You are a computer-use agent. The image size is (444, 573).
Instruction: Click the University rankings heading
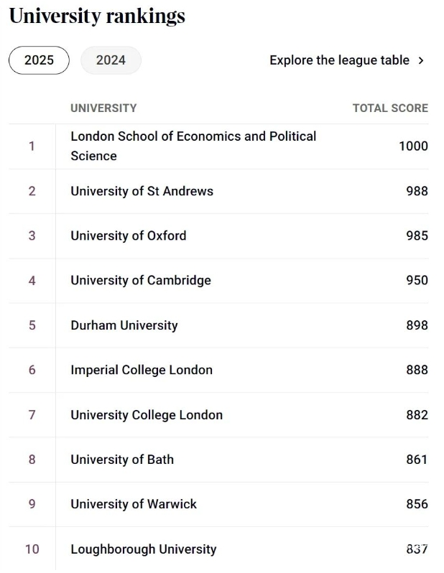click(x=97, y=16)
